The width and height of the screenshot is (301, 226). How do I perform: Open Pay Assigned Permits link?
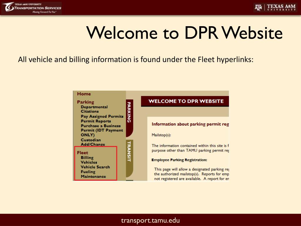[x=102, y=116]
